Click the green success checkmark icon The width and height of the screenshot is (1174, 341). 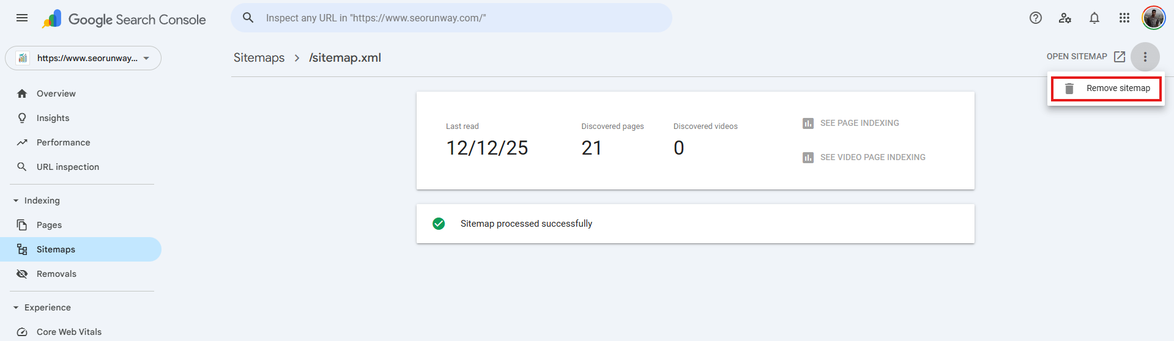tap(439, 224)
